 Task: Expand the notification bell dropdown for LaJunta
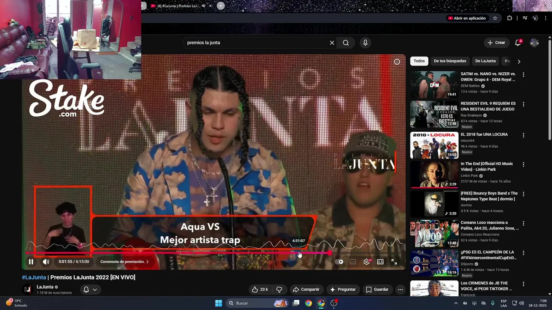[x=90, y=289]
